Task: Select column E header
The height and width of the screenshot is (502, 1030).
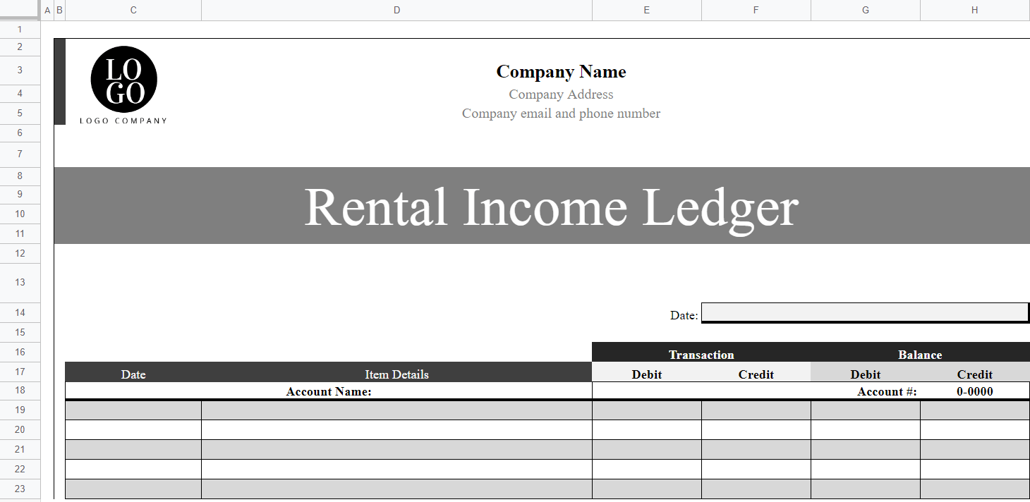Action: (x=647, y=10)
